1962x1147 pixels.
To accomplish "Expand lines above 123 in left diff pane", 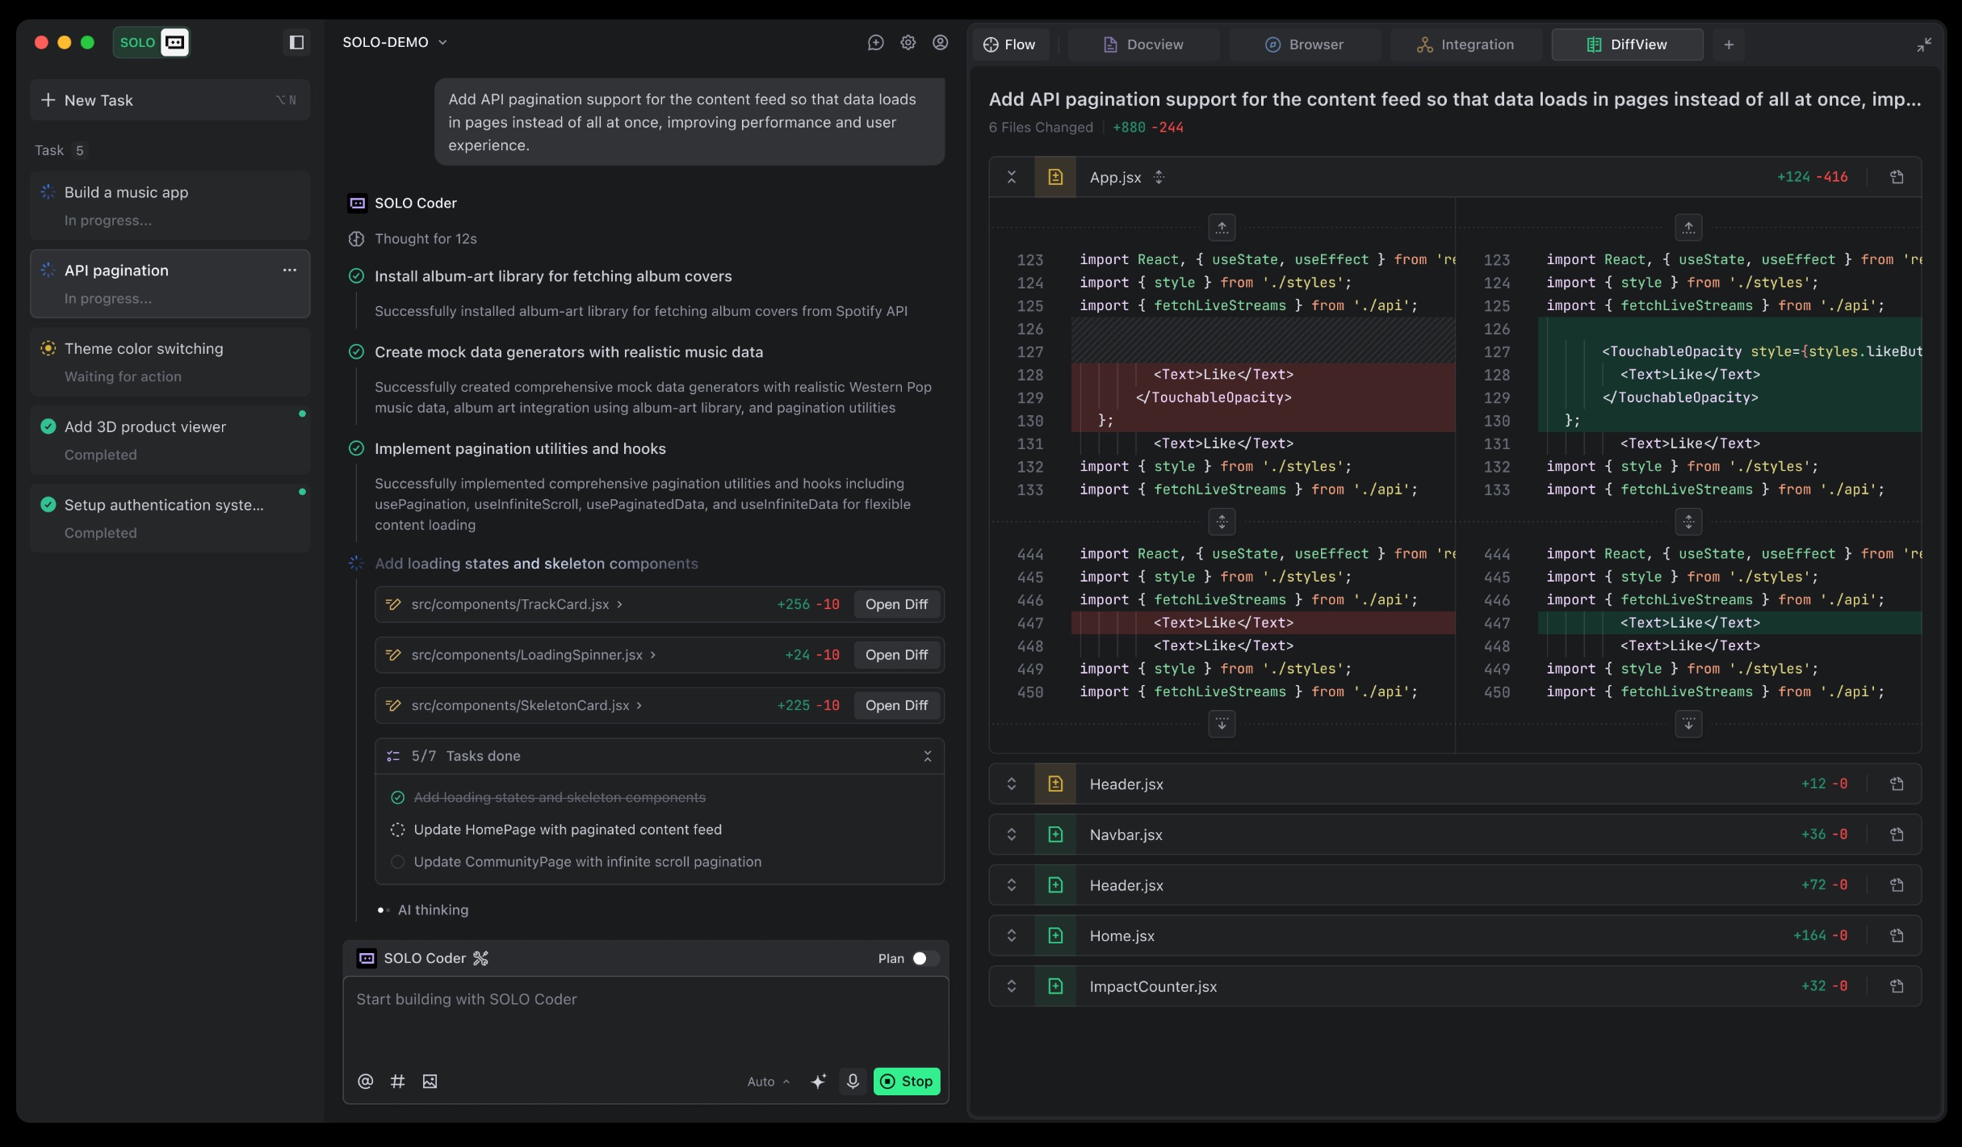I will 1222,228.
